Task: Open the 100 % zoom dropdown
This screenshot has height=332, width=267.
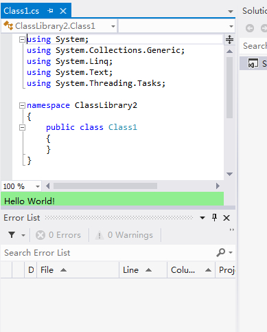Action: click(x=38, y=186)
